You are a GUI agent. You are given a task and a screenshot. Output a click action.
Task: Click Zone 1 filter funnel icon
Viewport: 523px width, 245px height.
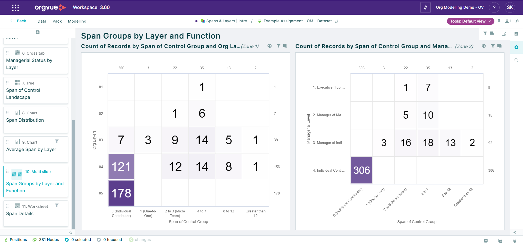click(278, 46)
